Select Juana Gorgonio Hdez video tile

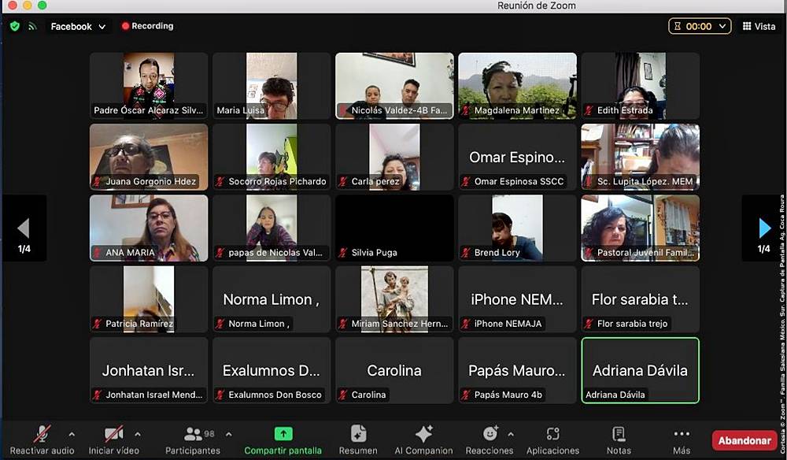point(149,158)
